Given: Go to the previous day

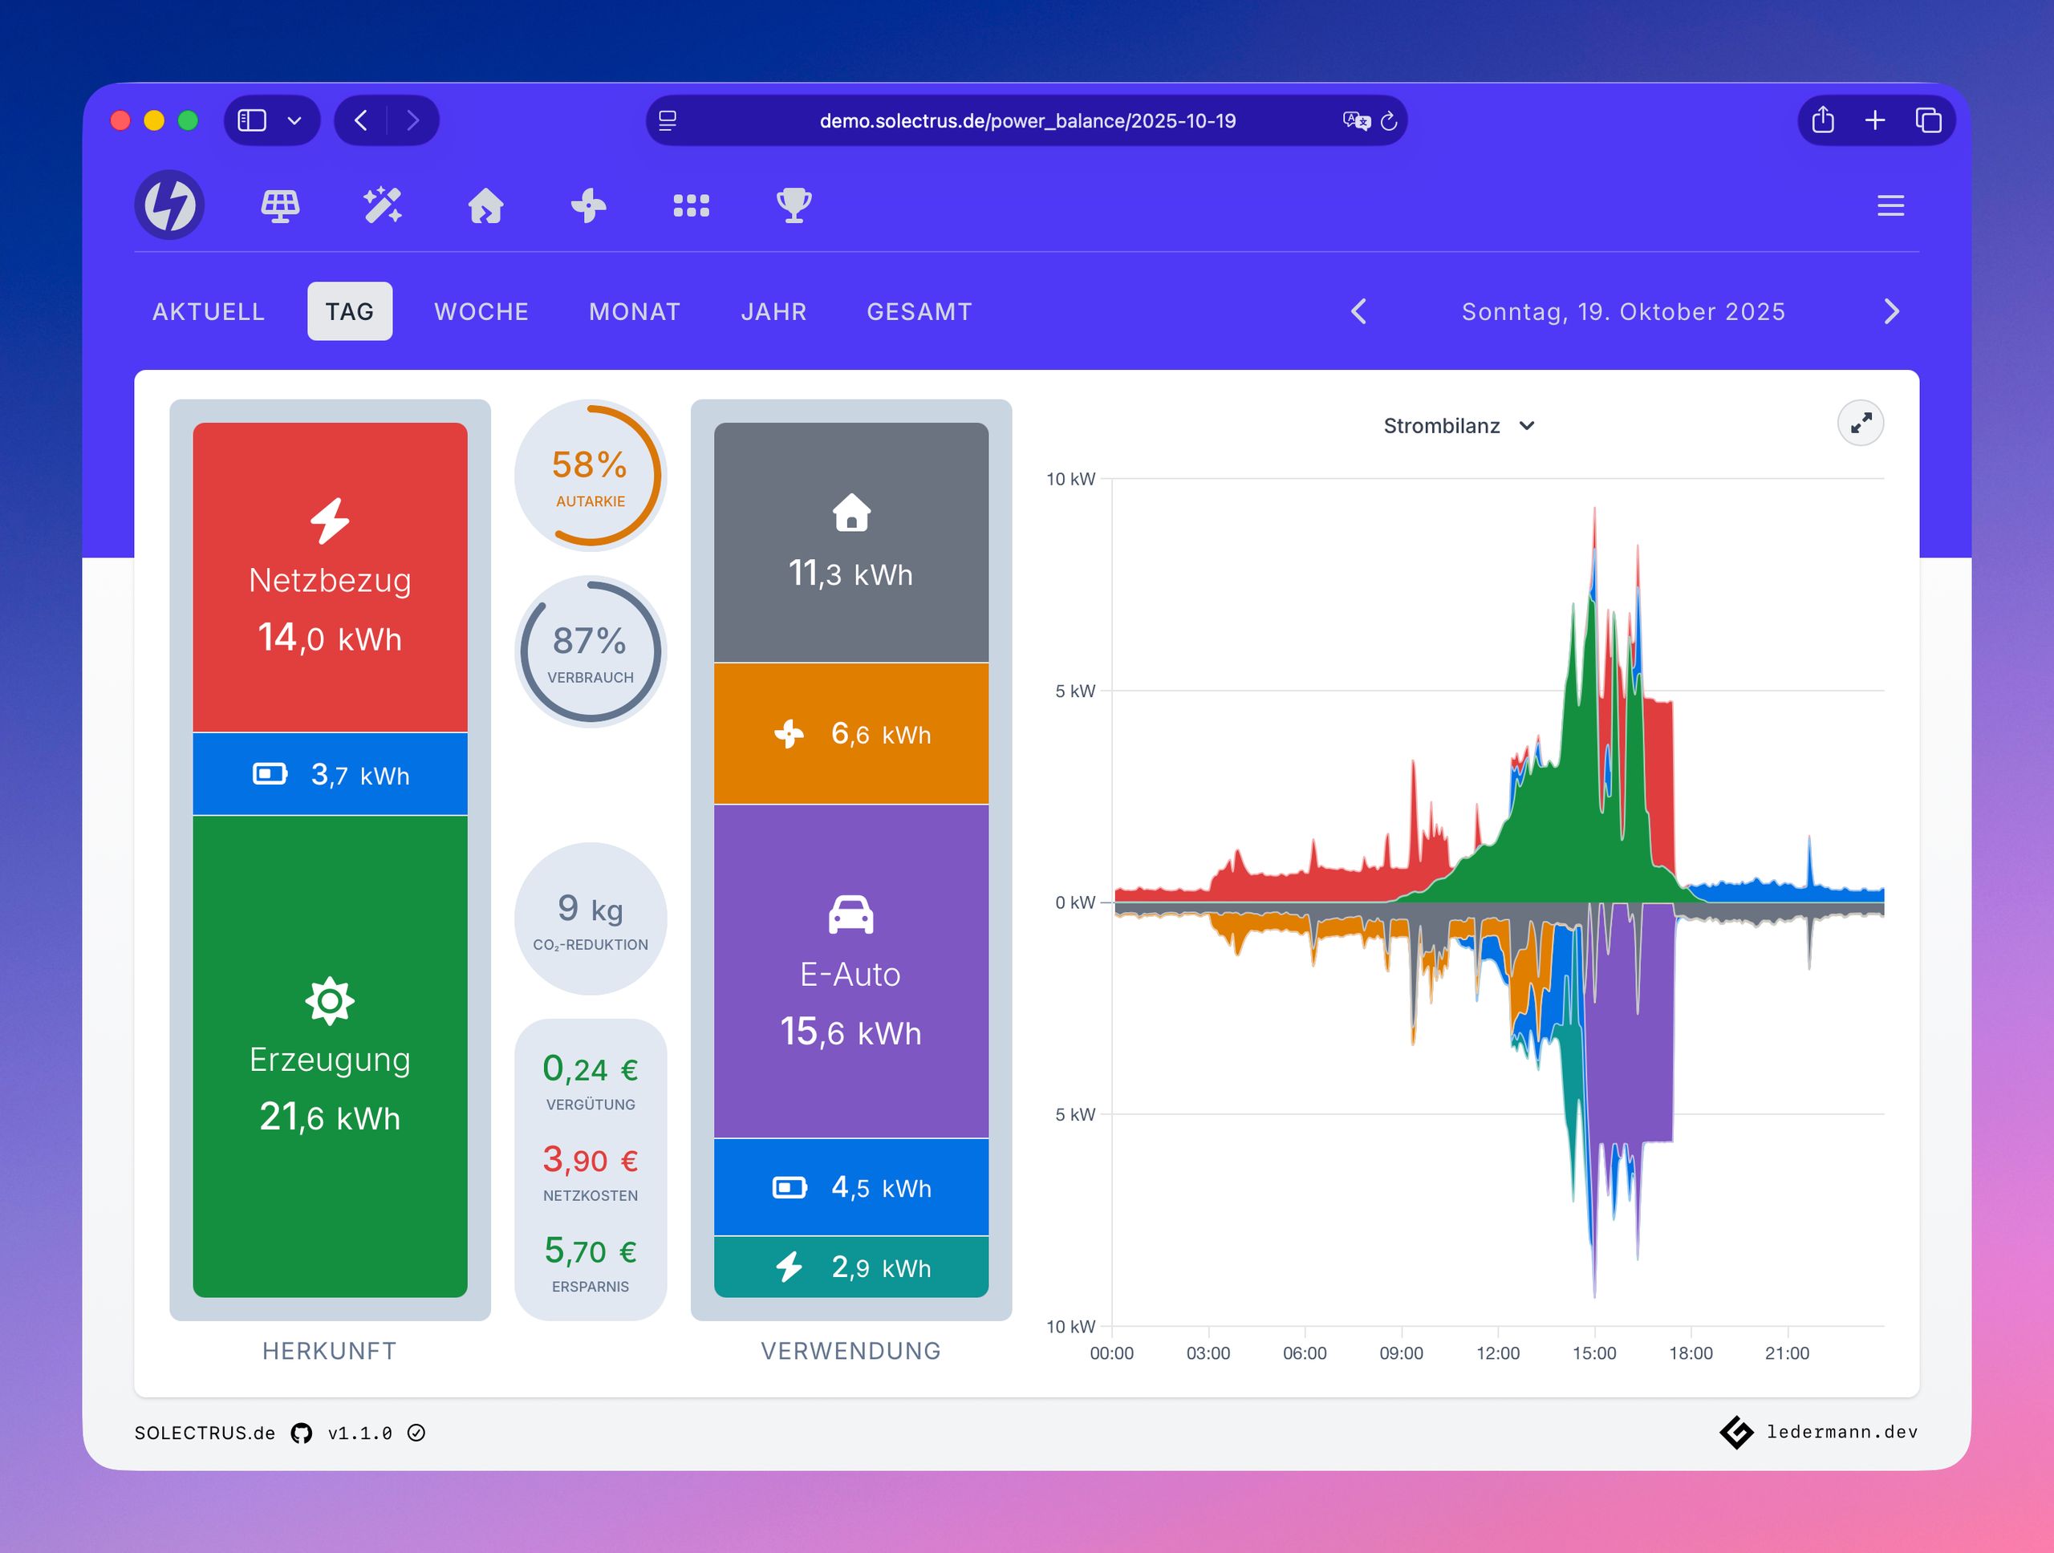Looking at the screenshot, I should [x=1358, y=311].
